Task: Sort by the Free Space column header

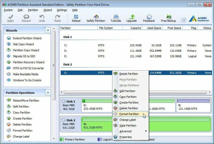Action: 172,28
